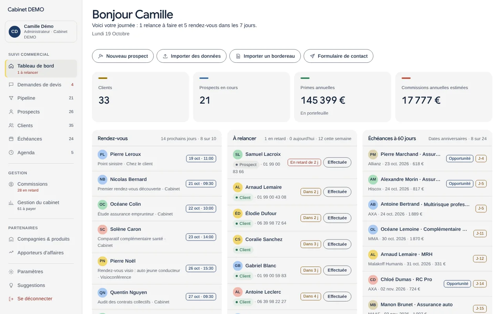Open the Clients 33 stat card

(x=140, y=97)
